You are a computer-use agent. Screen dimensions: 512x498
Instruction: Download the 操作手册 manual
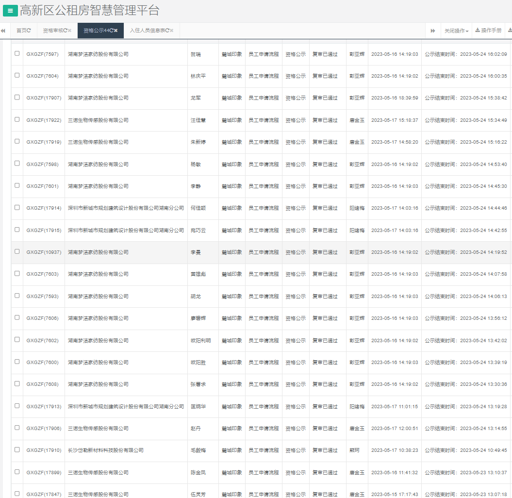pyautogui.click(x=488, y=31)
